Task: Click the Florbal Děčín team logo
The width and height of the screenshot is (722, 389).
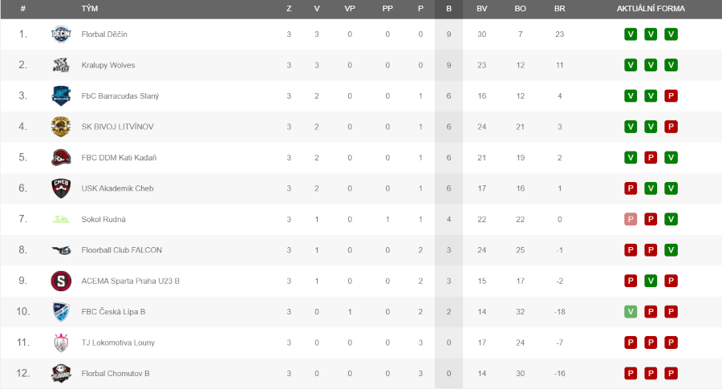Action: (x=61, y=34)
